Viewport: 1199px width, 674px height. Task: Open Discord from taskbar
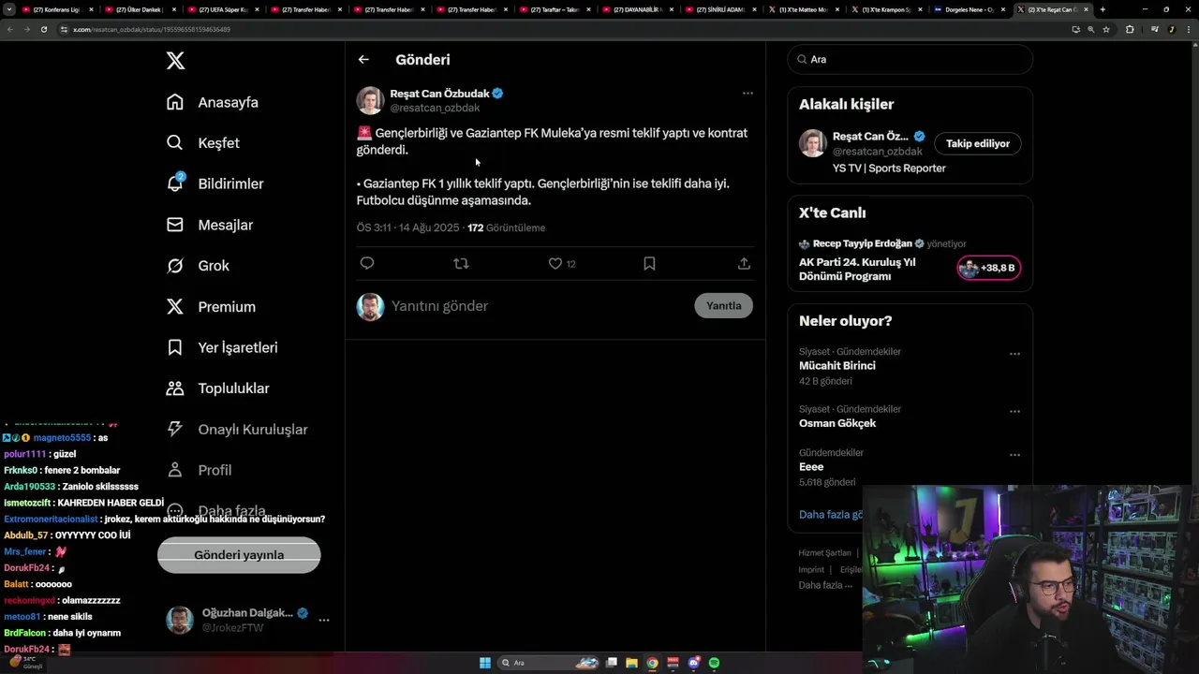click(x=693, y=663)
